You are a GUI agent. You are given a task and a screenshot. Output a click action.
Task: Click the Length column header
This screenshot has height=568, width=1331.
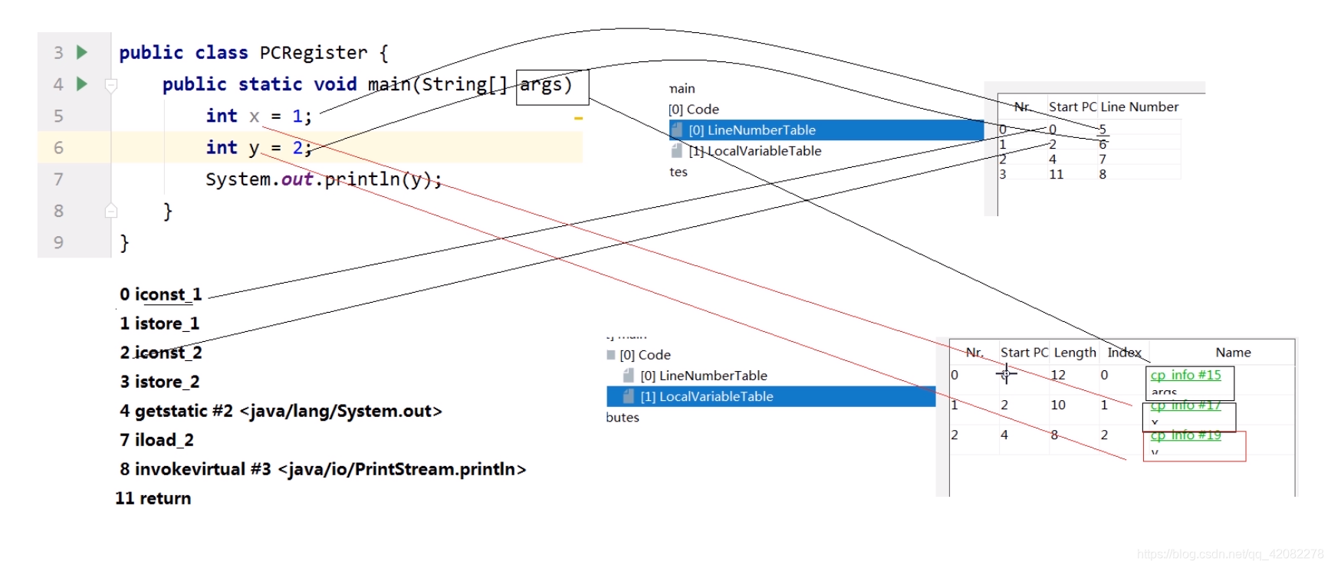[x=1075, y=353]
